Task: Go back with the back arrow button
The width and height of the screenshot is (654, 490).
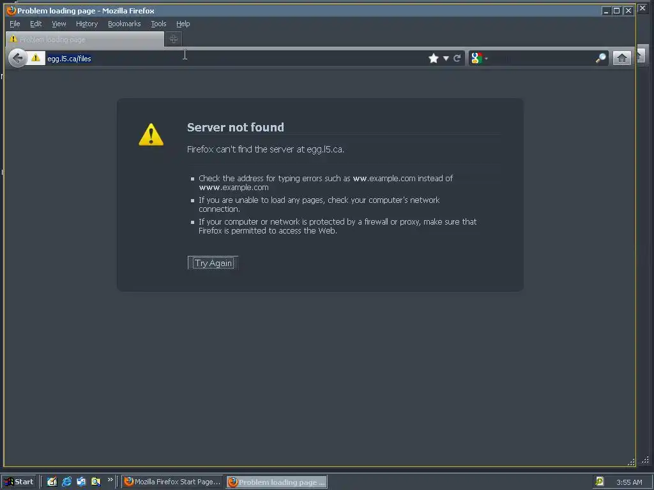Action: point(17,58)
